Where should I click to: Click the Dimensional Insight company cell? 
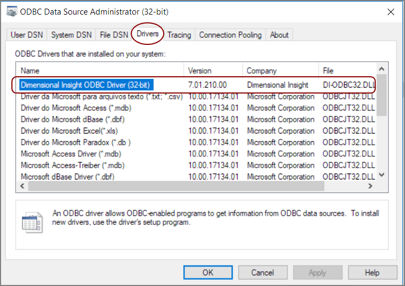(278, 85)
